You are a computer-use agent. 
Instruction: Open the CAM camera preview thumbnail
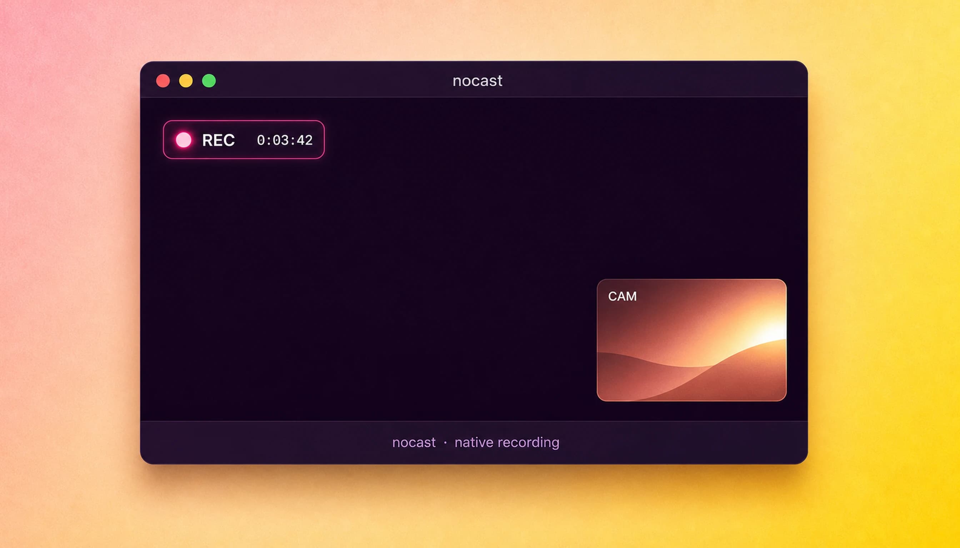(691, 340)
